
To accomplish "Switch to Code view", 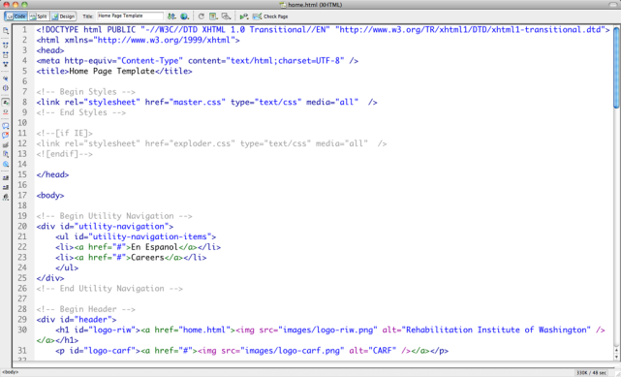I will click(16, 16).
